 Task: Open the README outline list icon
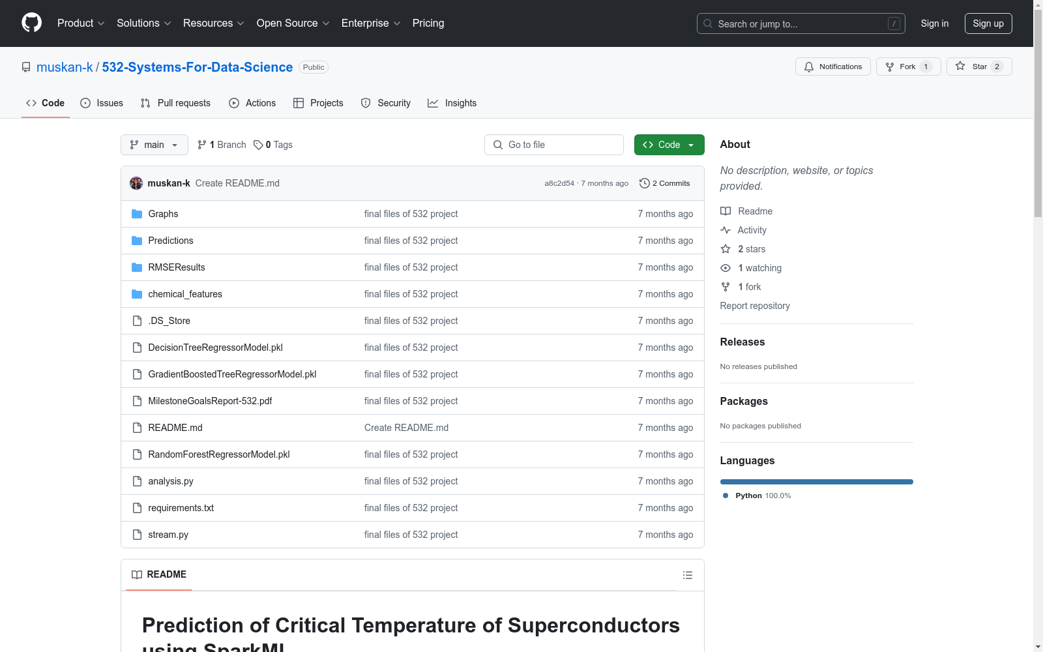[687, 575]
